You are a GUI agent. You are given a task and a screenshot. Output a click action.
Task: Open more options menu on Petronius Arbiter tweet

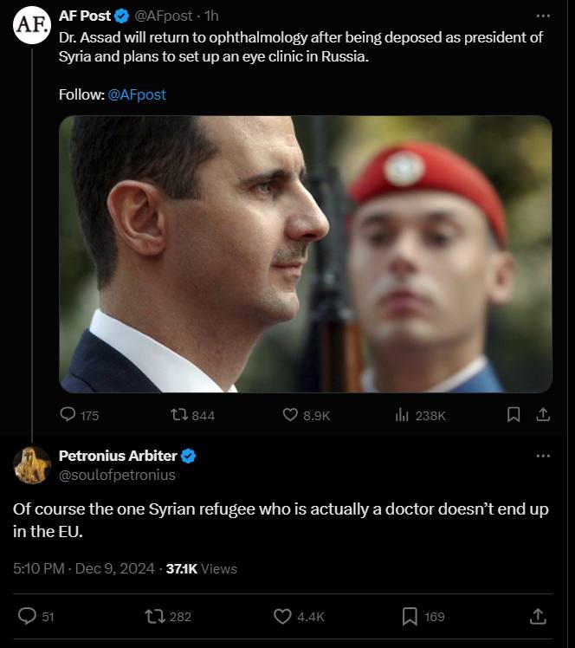pos(543,456)
